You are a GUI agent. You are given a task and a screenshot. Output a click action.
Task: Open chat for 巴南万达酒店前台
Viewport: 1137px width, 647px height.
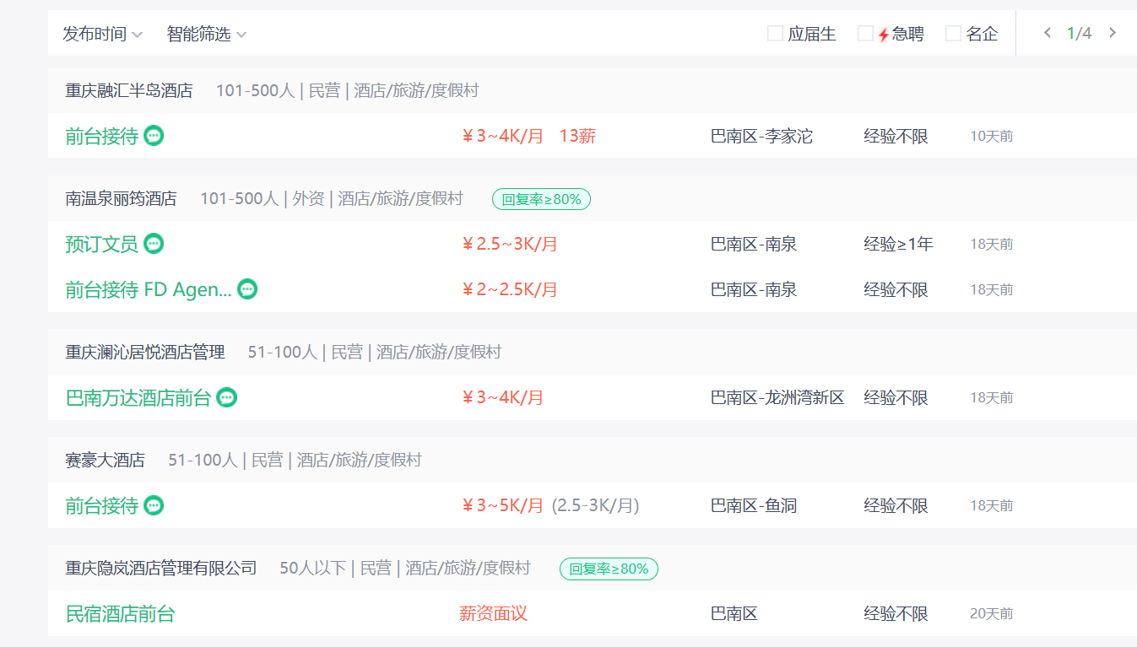point(226,397)
